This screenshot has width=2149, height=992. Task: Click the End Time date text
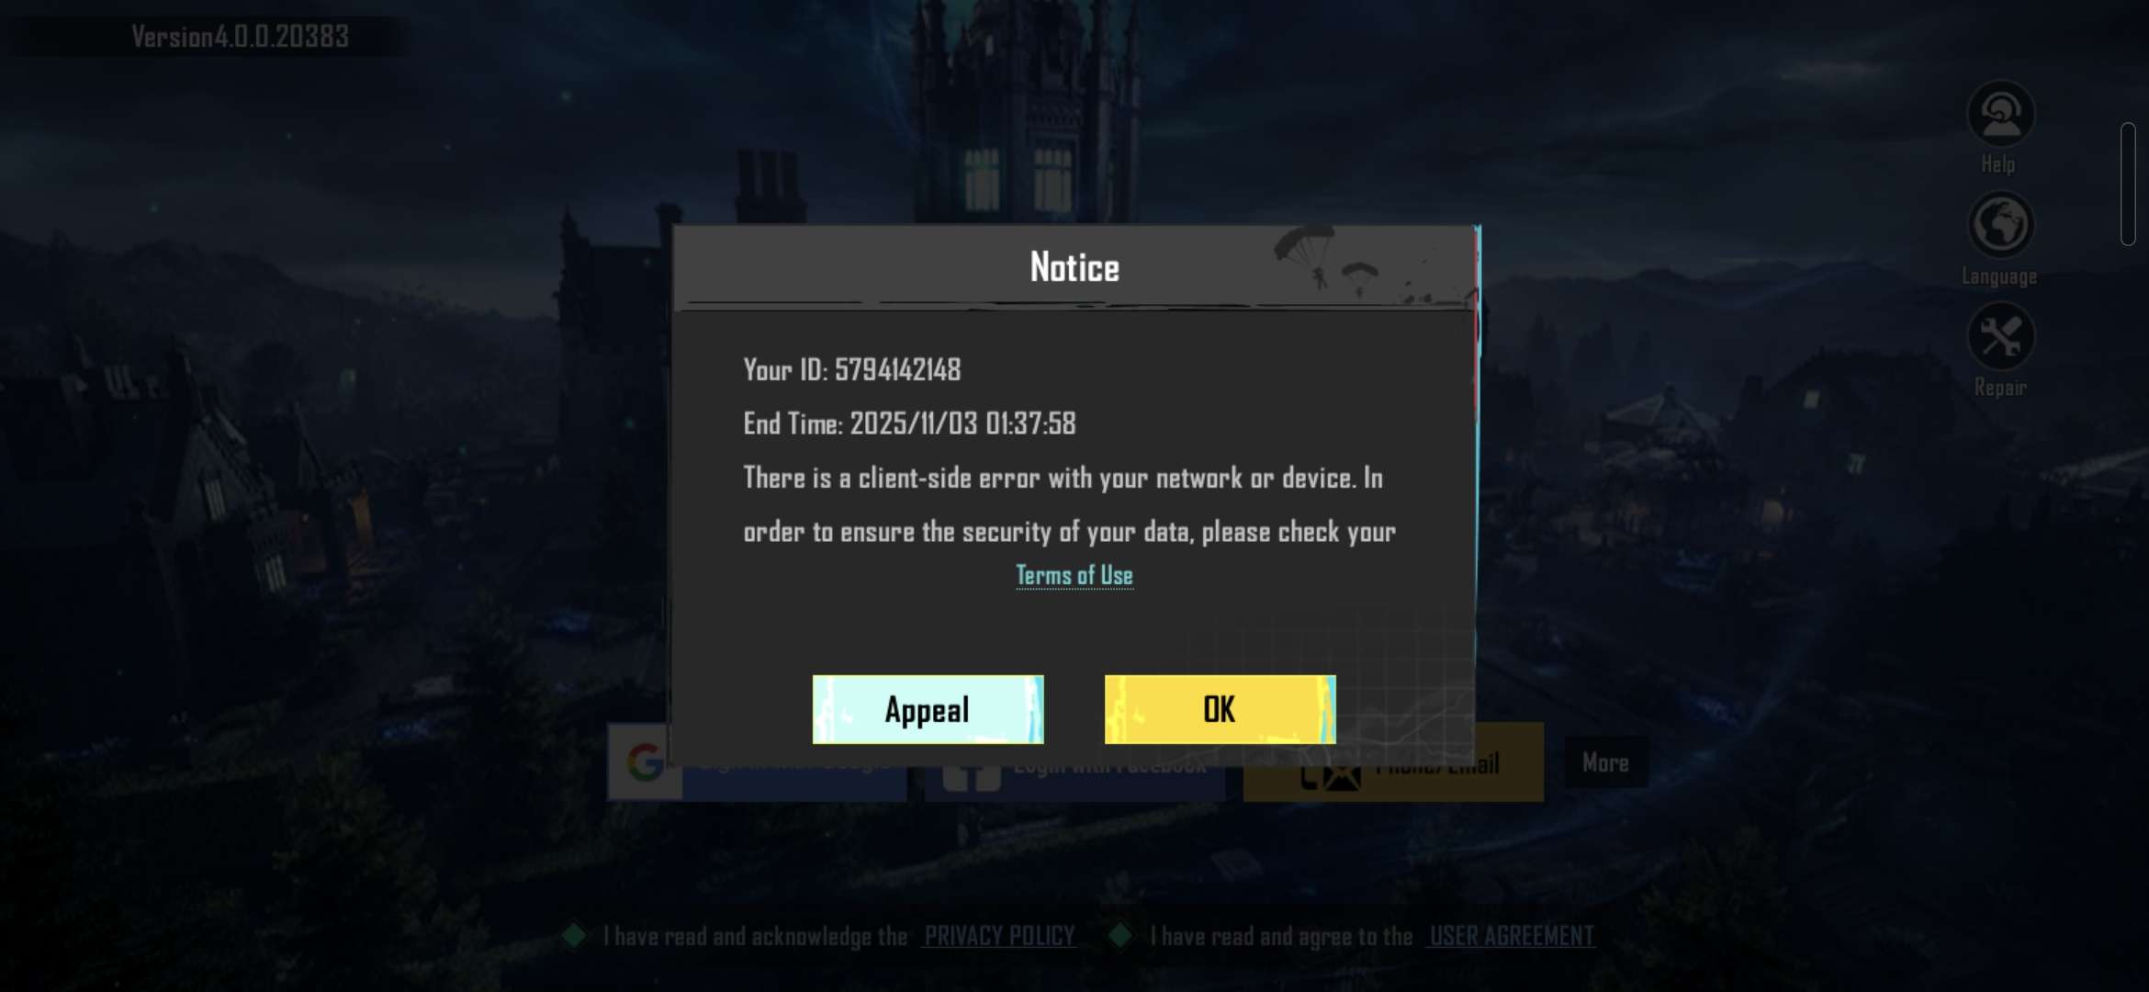tap(962, 423)
